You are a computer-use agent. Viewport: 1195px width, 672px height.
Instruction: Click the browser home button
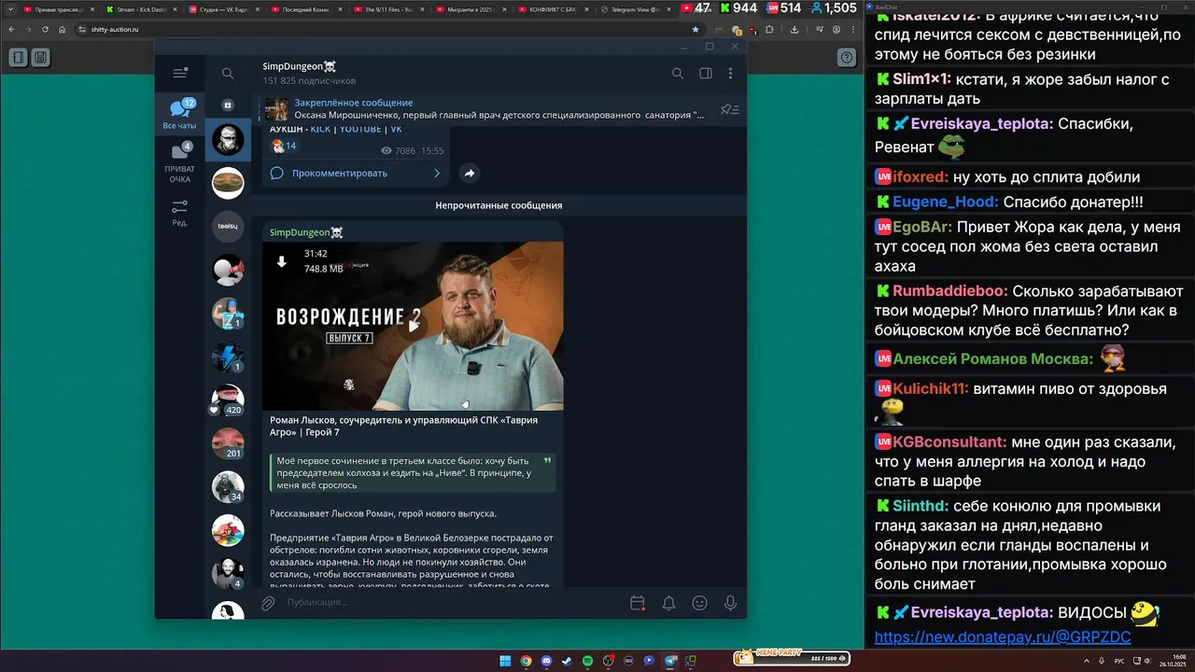[62, 29]
